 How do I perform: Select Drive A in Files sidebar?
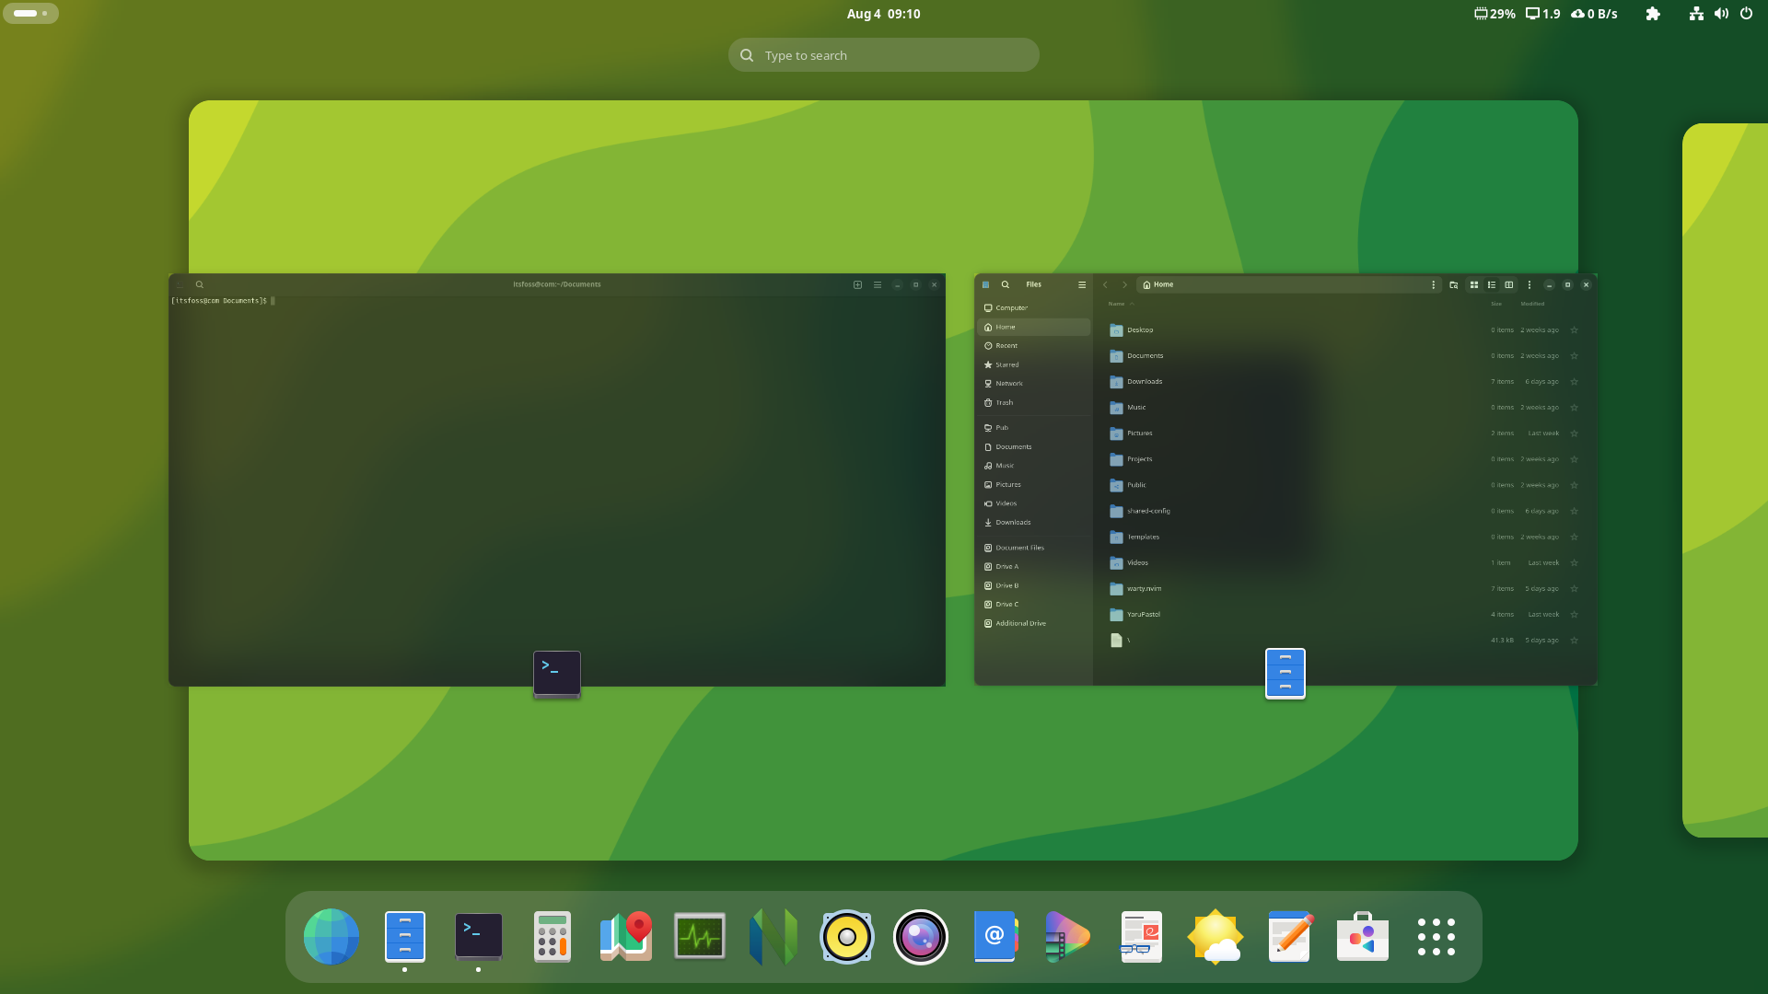(x=1033, y=566)
